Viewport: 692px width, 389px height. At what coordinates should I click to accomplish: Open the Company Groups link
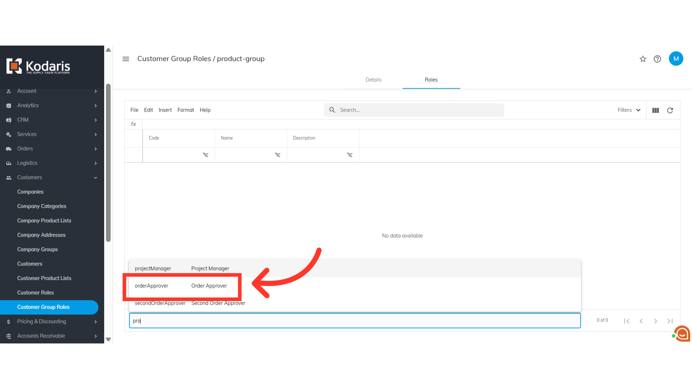[37, 249]
